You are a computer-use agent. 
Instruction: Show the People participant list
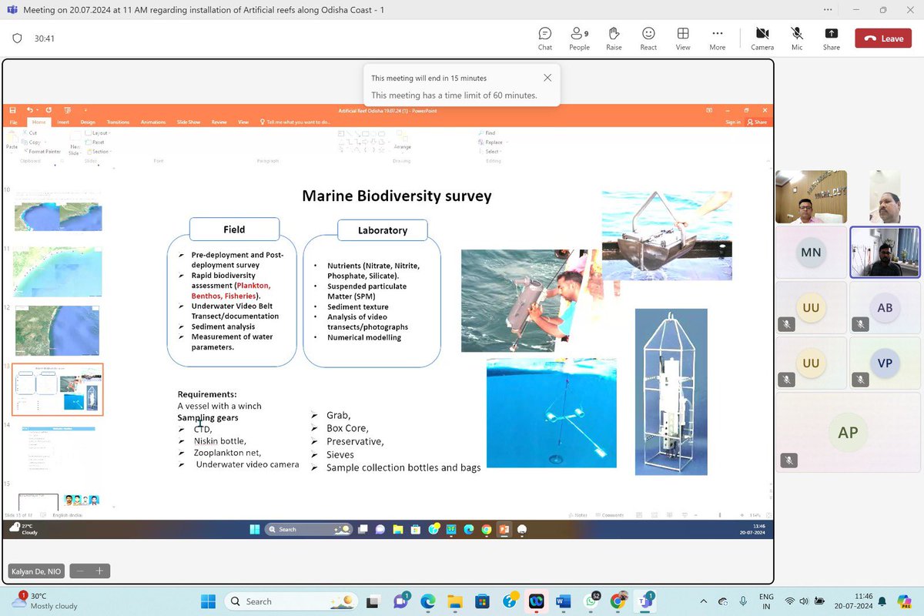point(579,38)
